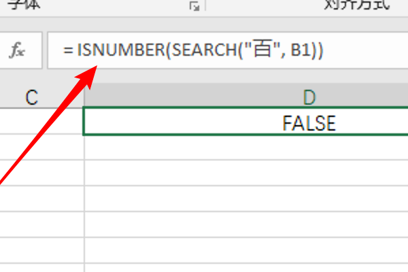
Task: Click cell D3 in column D
Action: [245, 173]
